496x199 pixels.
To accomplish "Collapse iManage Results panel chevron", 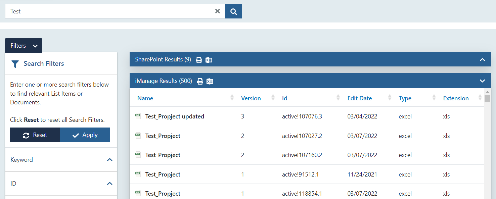I will click(x=483, y=81).
